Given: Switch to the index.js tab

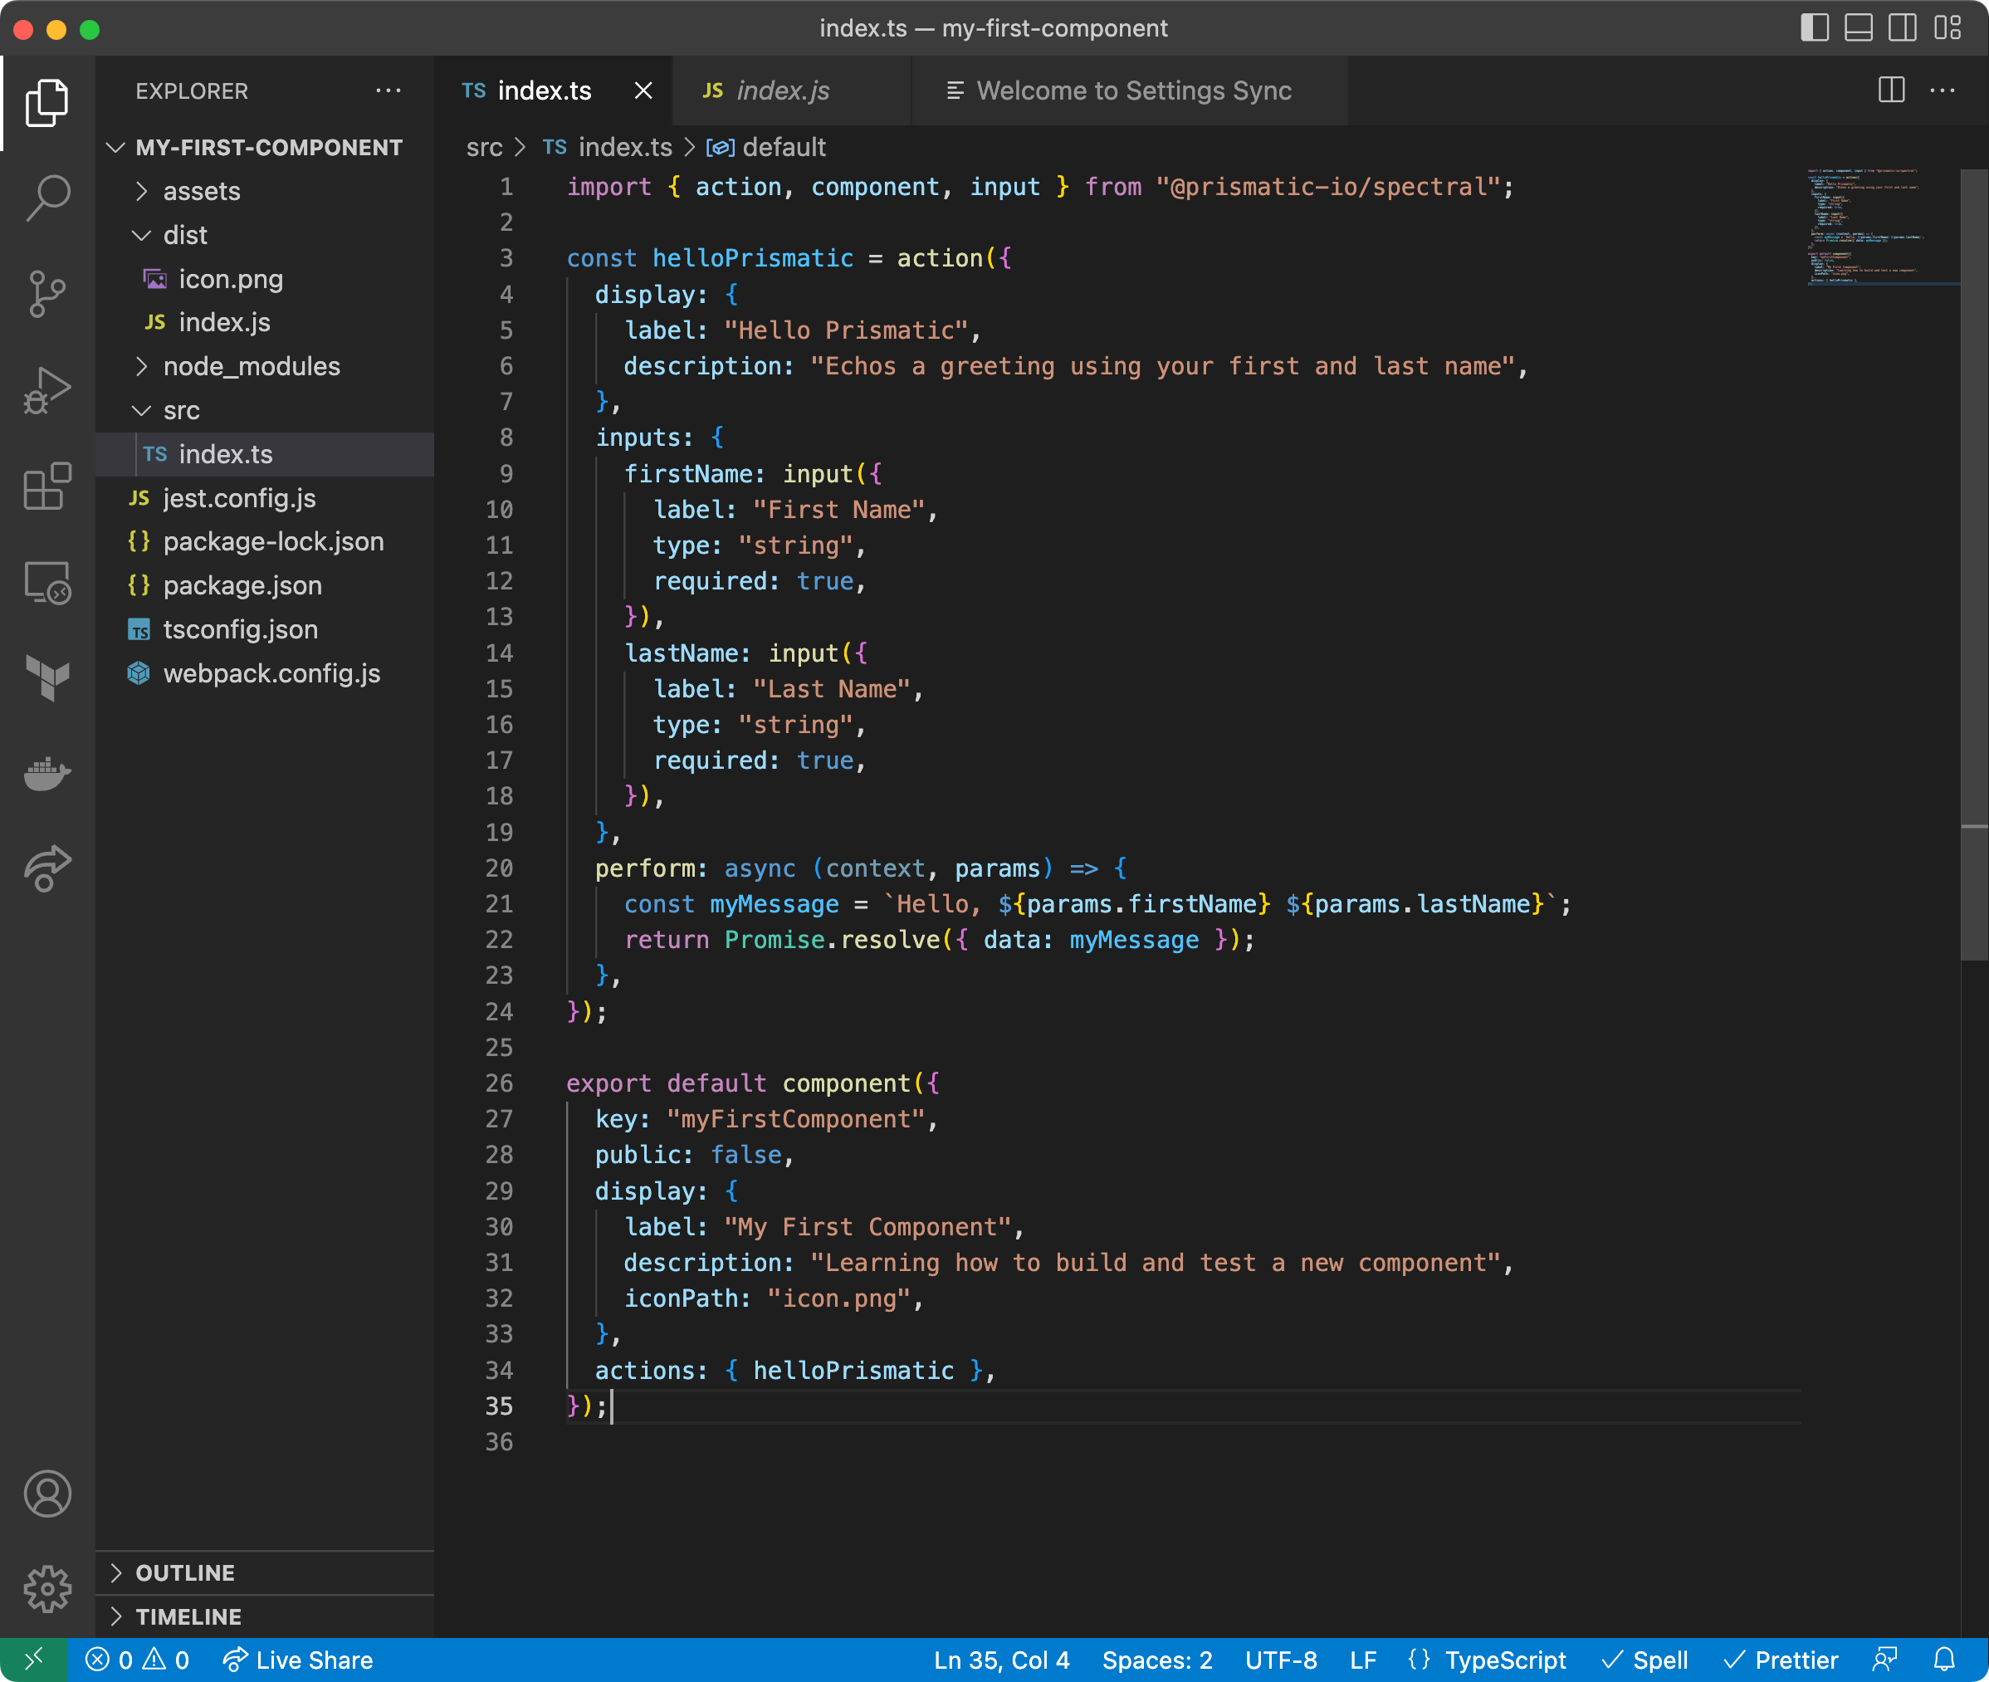Looking at the screenshot, I should coord(781,90).
